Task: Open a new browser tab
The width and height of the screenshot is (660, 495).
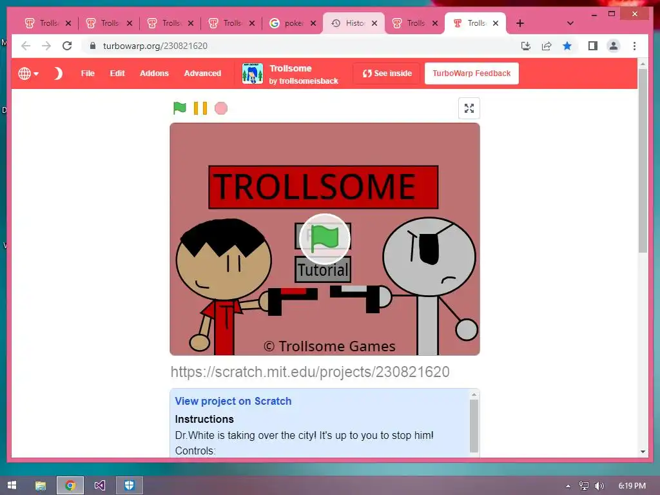Action: click(x=520, y=23)
